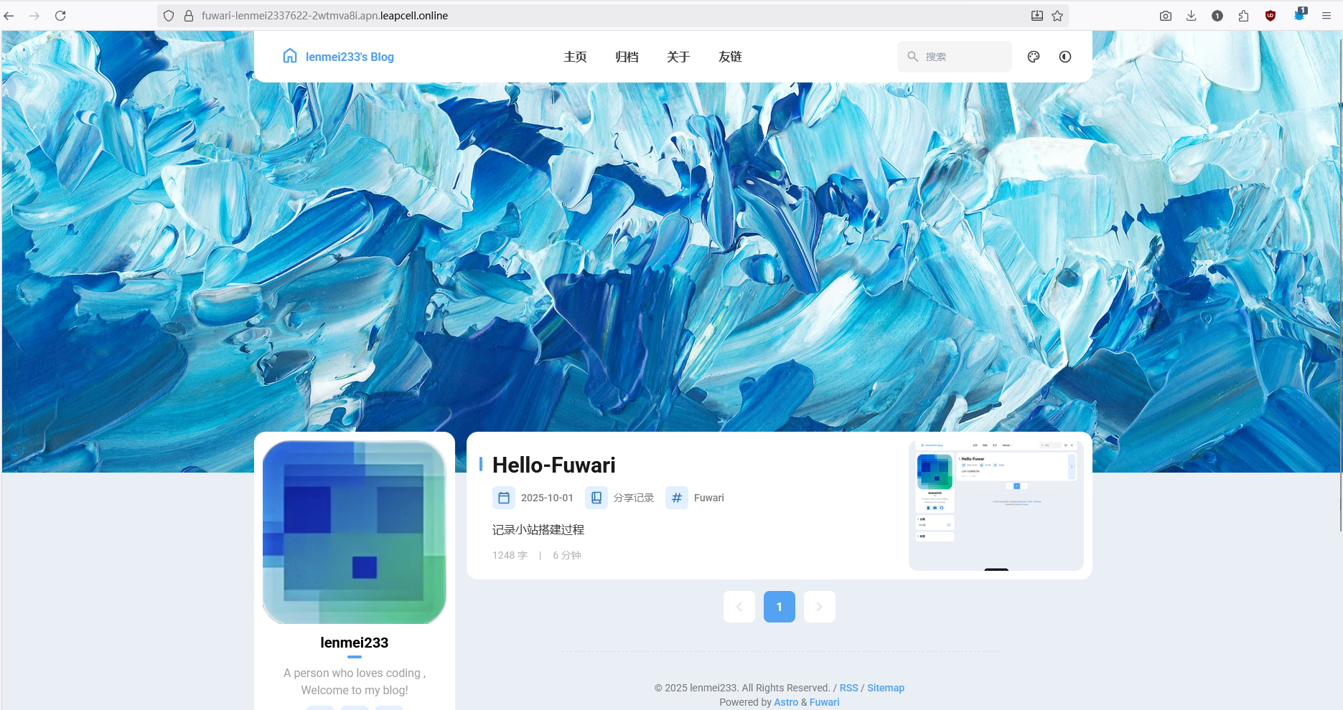Open the 归档 archive menu item
1343x710 pixels.
[x=627, y=57]
